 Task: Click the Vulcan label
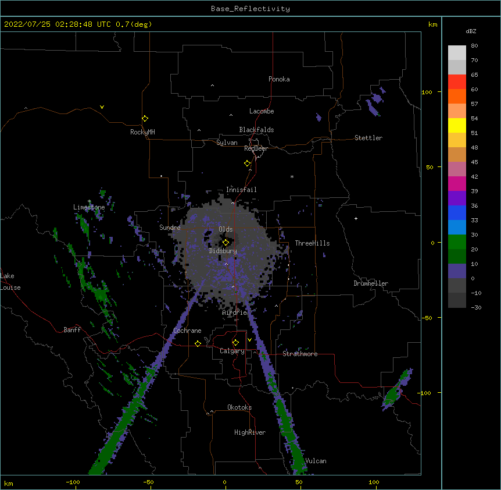[316, 461]
